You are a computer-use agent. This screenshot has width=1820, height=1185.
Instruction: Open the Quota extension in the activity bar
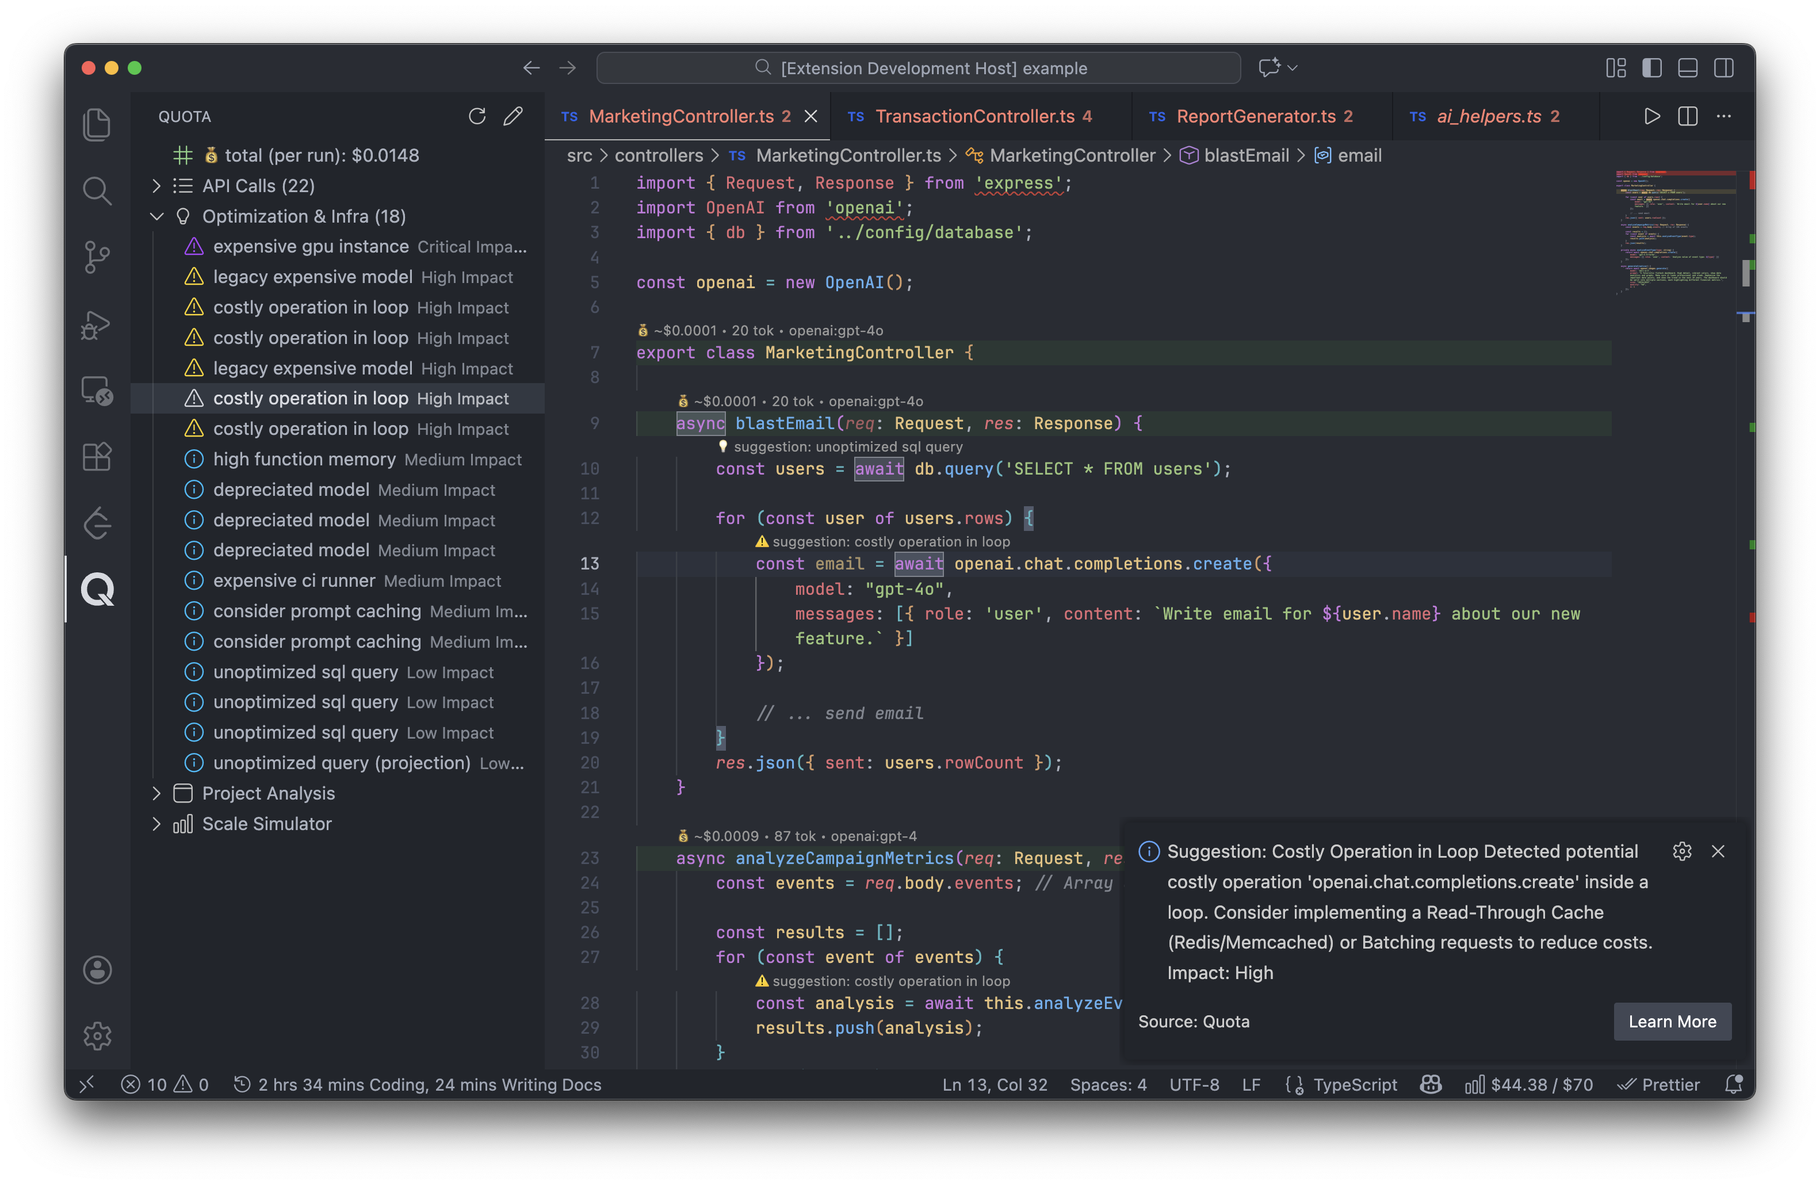[x=97, y=590]
